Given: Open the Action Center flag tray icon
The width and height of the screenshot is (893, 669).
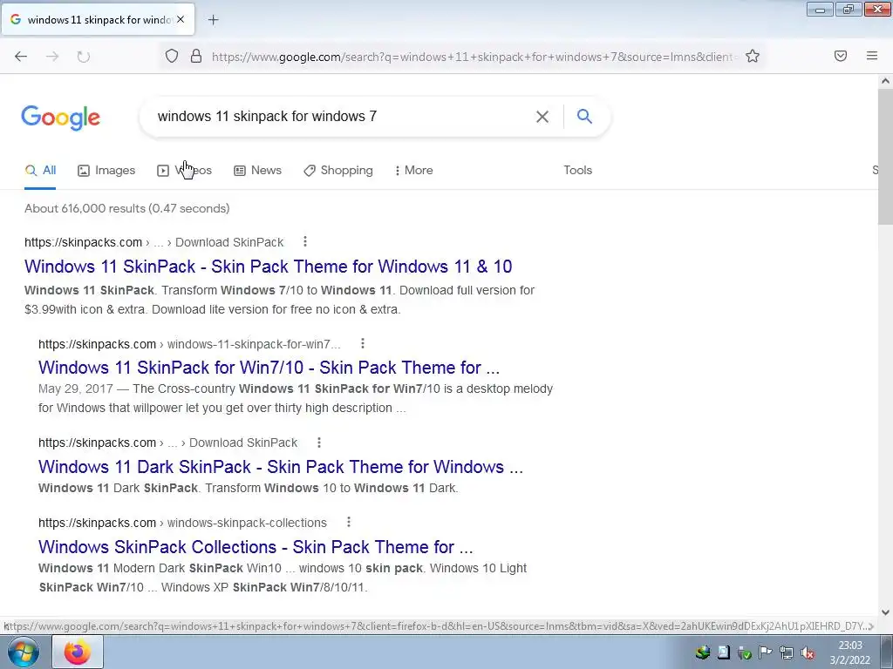Looking at the screenshot, I should [x=766, y=653].
